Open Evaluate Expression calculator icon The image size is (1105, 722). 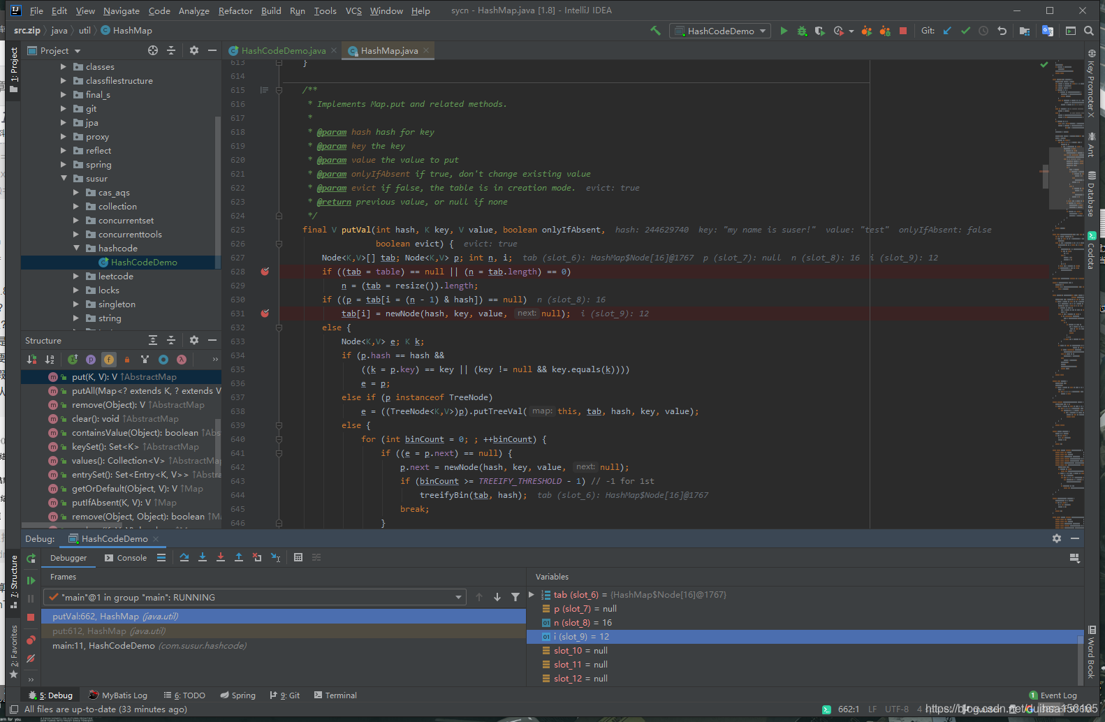298,557
